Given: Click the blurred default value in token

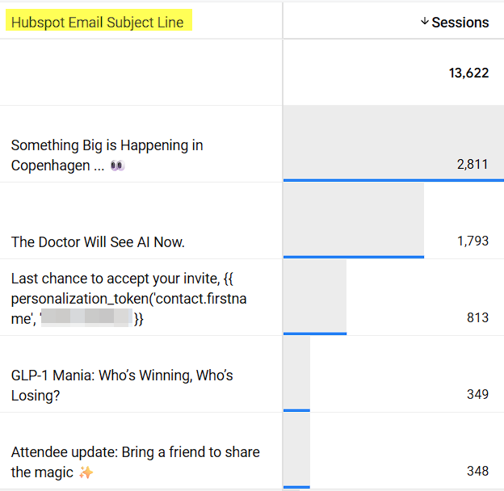Looking at the screenshot, I should pyautogui.click(x=86, y=318).
